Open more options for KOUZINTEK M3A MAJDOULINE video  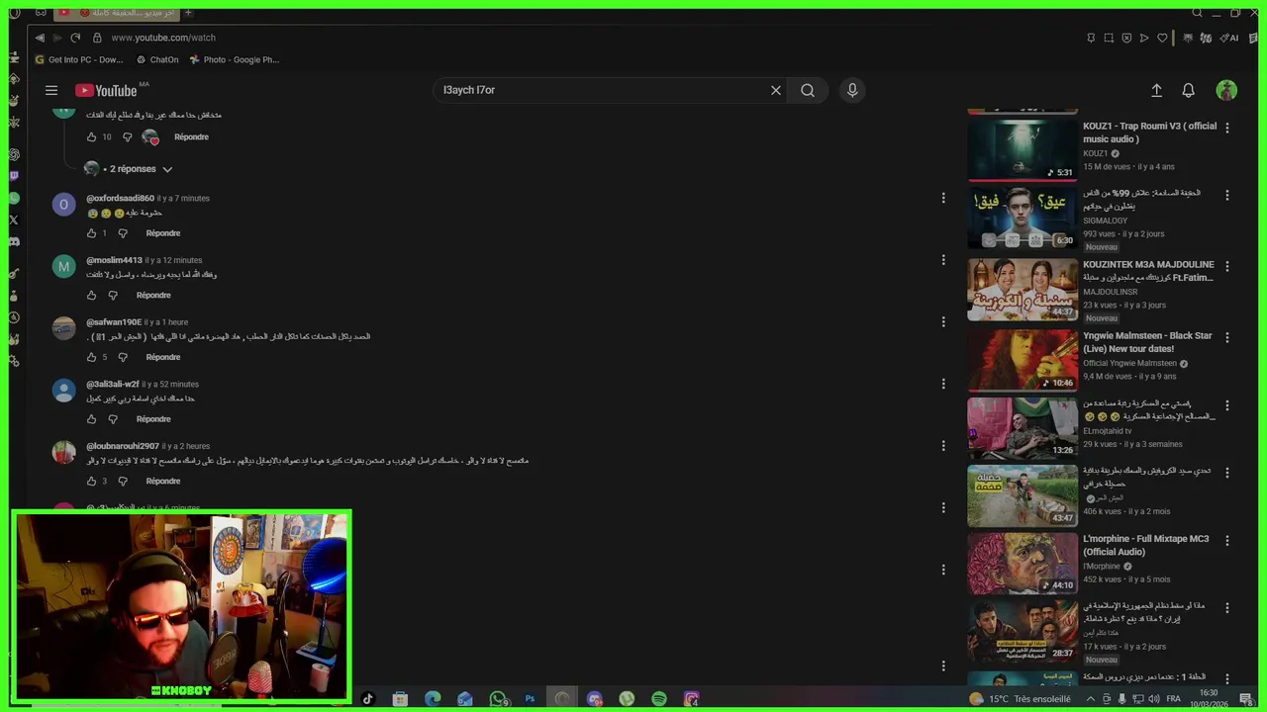click(1227, 266)
